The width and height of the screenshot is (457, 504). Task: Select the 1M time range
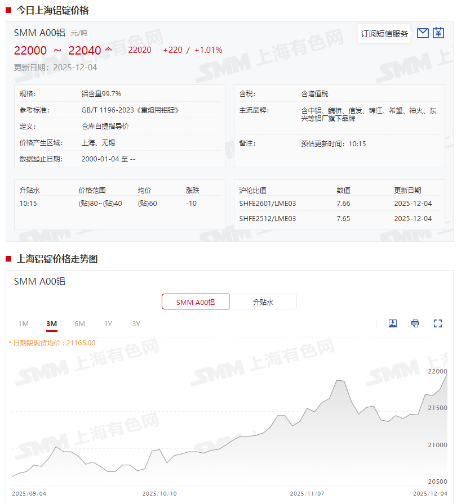point(23,323)
